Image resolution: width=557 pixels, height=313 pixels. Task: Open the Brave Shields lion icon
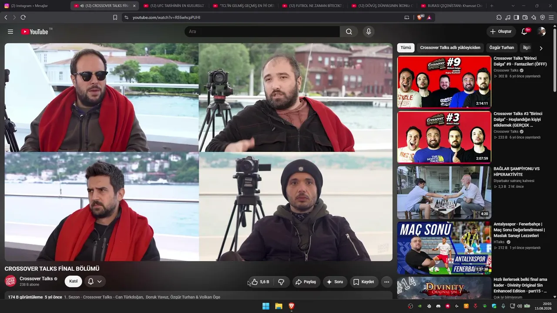pyautogui.click(x=420, y=17)
